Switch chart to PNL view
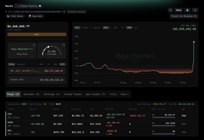 coord(106,28)
